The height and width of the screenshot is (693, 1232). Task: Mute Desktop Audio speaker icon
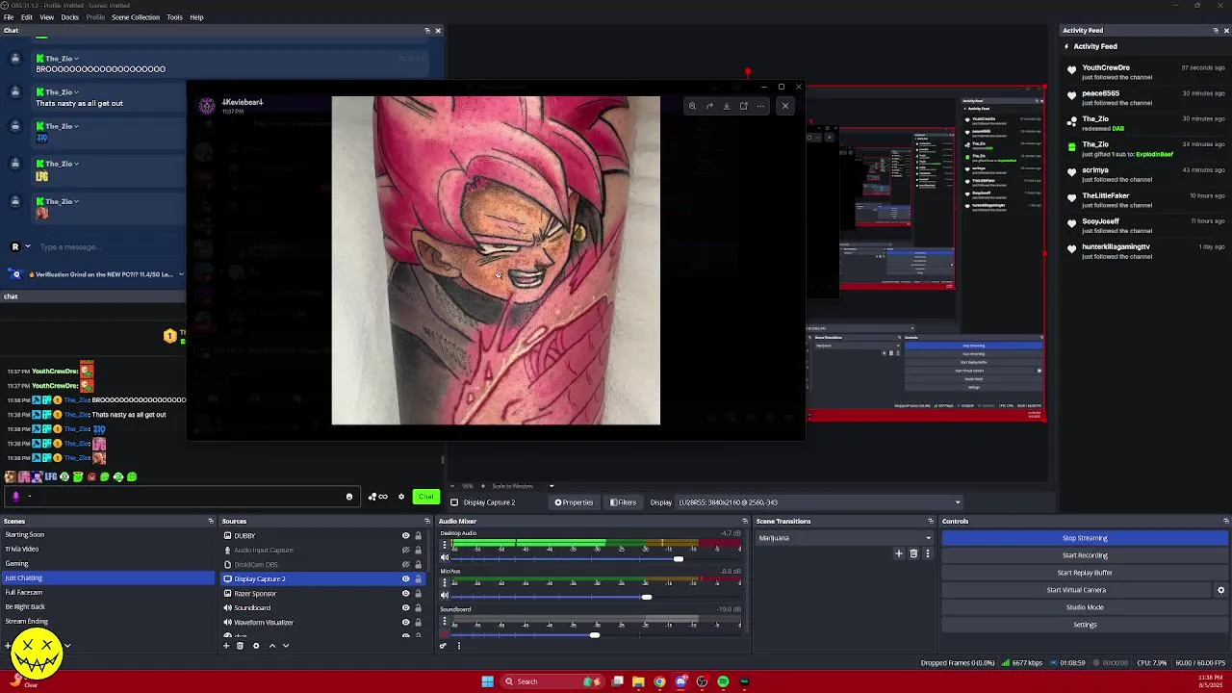click(445, 558)
